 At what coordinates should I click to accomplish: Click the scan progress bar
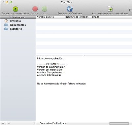pos(119,123)
